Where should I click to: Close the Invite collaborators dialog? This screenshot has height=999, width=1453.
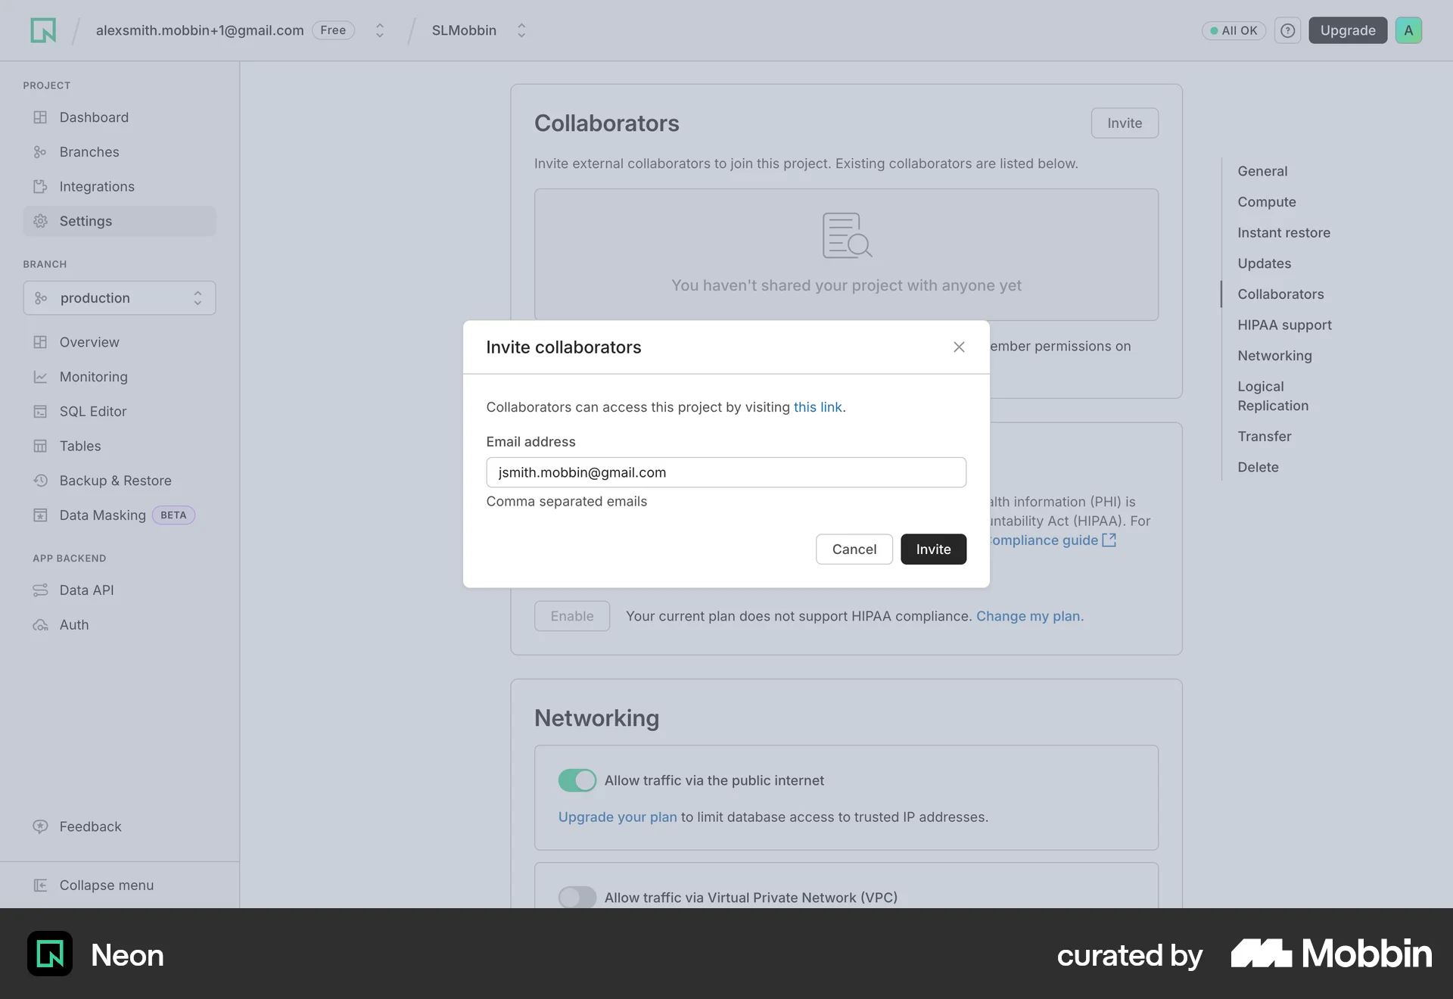click(959, 347)
